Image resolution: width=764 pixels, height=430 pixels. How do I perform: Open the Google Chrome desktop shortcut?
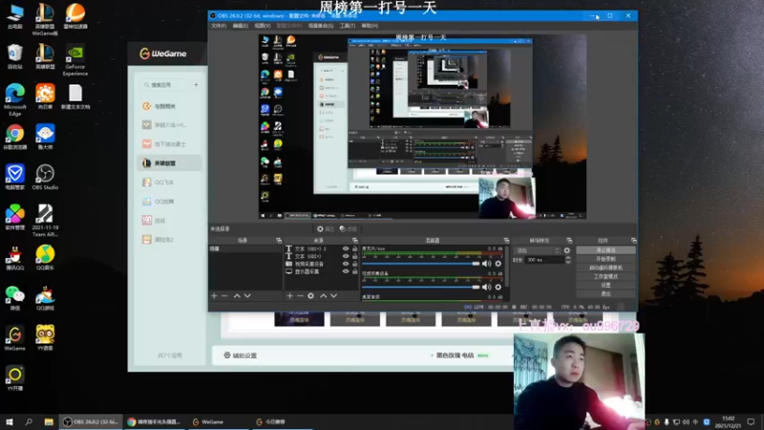14,137
